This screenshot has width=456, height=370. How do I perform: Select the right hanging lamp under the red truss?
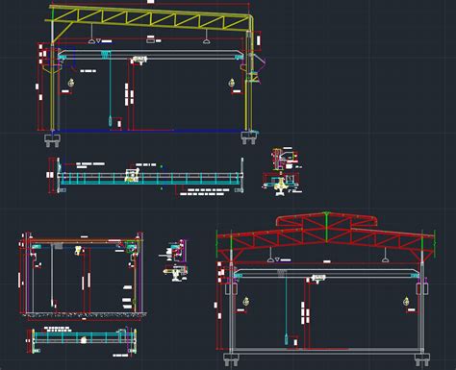(385, 255)
